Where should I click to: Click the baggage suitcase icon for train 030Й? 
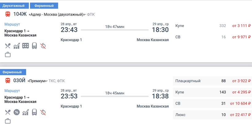point(8,121)
